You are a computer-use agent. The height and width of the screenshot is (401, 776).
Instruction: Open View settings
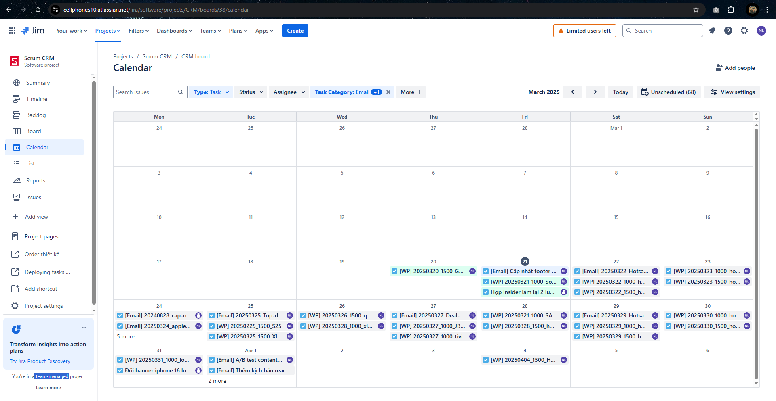[x=732, y=92]
